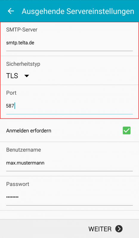This screenshot has width=139, height=238.
Task: Open the Sicherheitstyp dropdown arrow
Action: 27,76
